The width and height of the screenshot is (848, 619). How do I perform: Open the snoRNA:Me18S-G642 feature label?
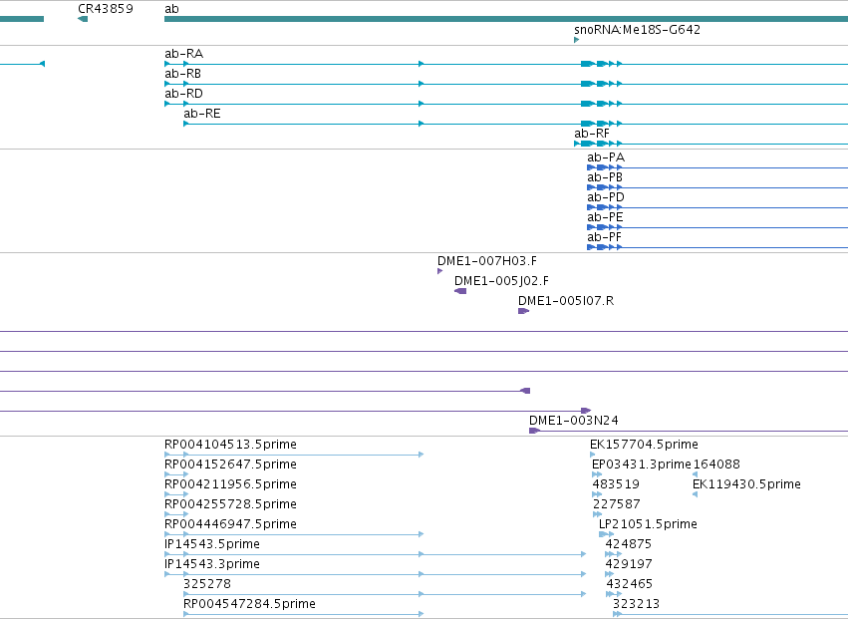coord(637,29)
